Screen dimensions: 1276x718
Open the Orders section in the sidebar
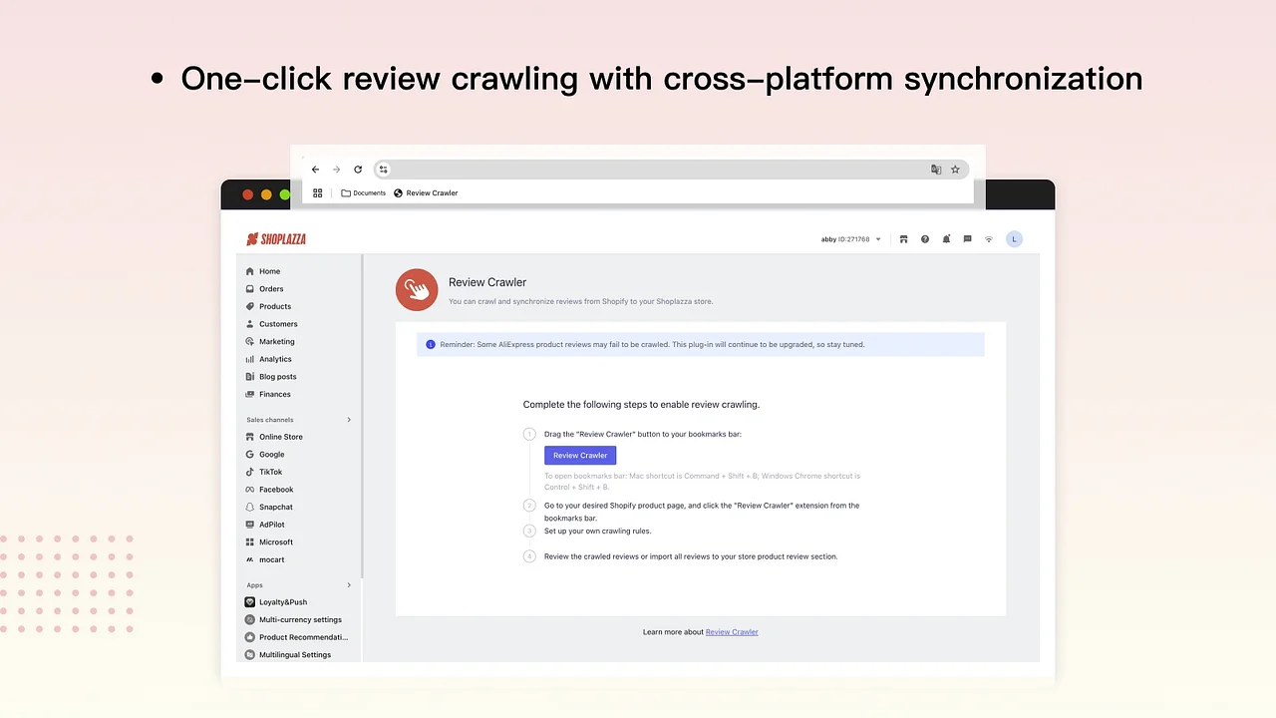click(271, 288)
